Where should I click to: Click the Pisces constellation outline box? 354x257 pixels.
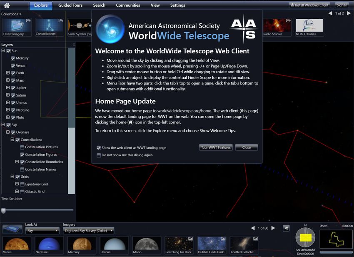click(x=336, y=240)
